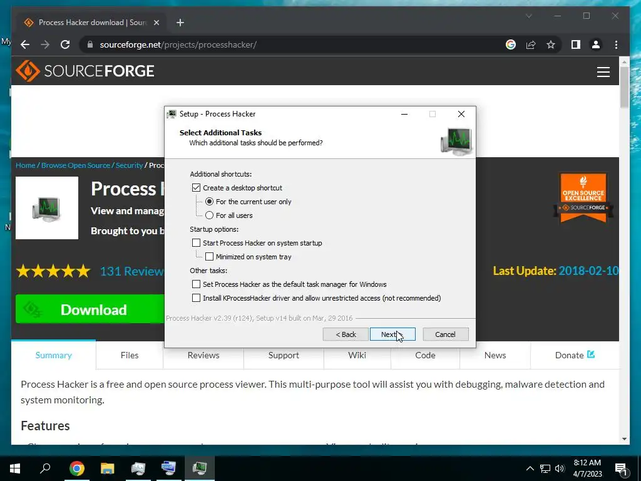This screenshot has height=481, width=641.
Task: Close the Setup dialog with X
Action: tap(461, 114)
